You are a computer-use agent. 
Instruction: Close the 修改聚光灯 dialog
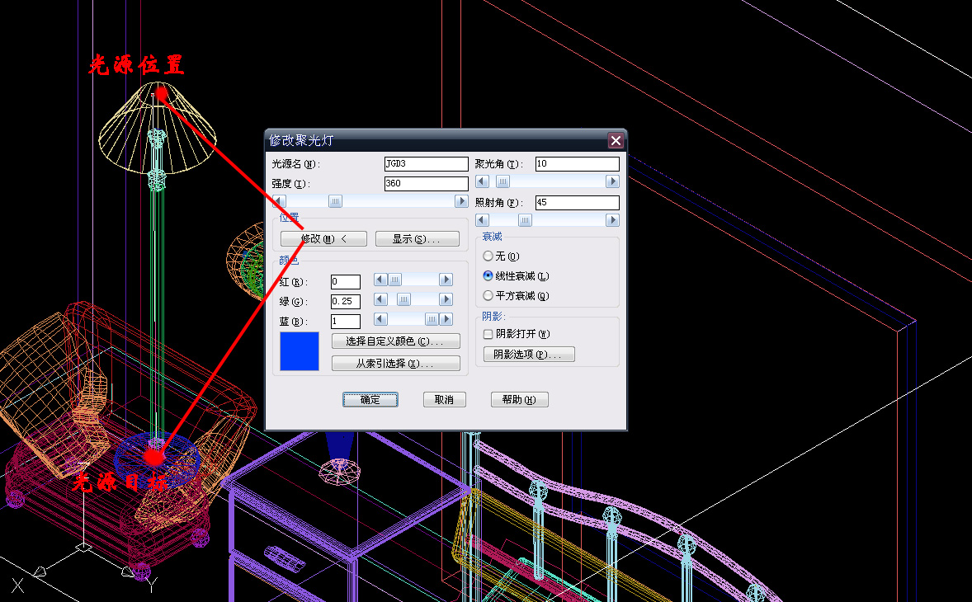coord(616,140)
